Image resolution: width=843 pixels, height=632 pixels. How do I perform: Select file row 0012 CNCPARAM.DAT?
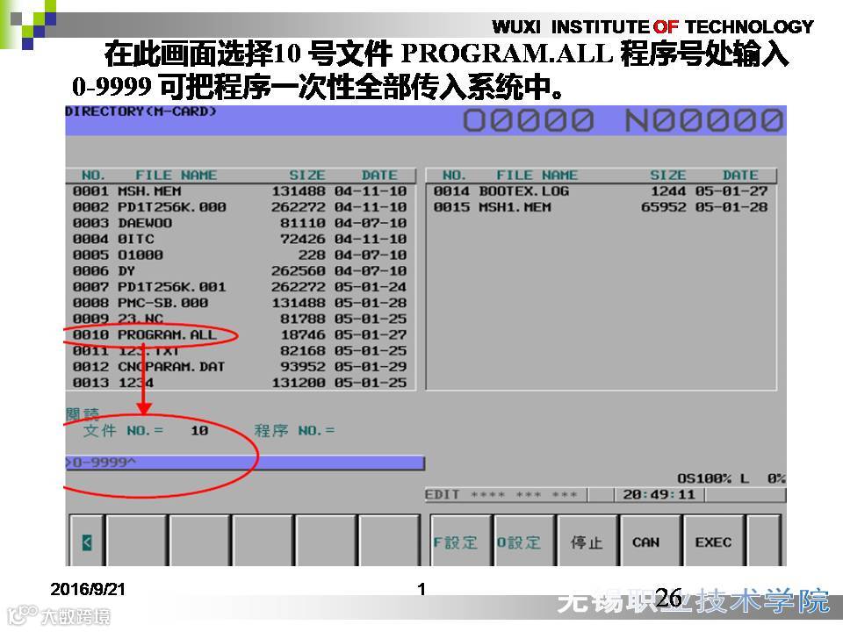click(240, 367)
